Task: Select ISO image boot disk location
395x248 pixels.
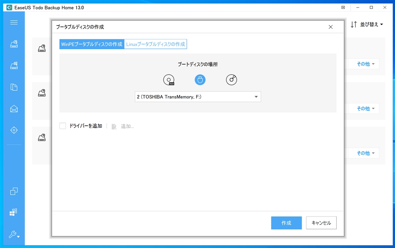Action: [169, 80]
